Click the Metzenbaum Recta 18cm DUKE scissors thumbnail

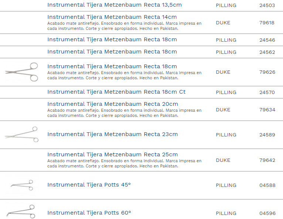click(x=22, y=72)
